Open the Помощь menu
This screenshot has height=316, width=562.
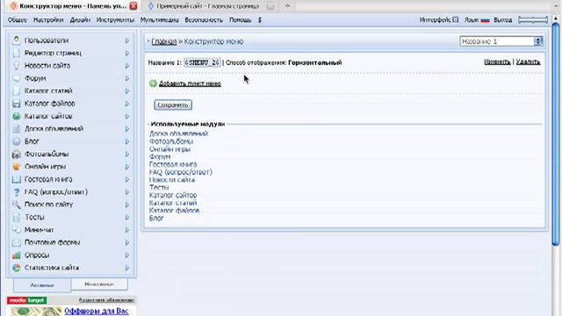point(240,20)
